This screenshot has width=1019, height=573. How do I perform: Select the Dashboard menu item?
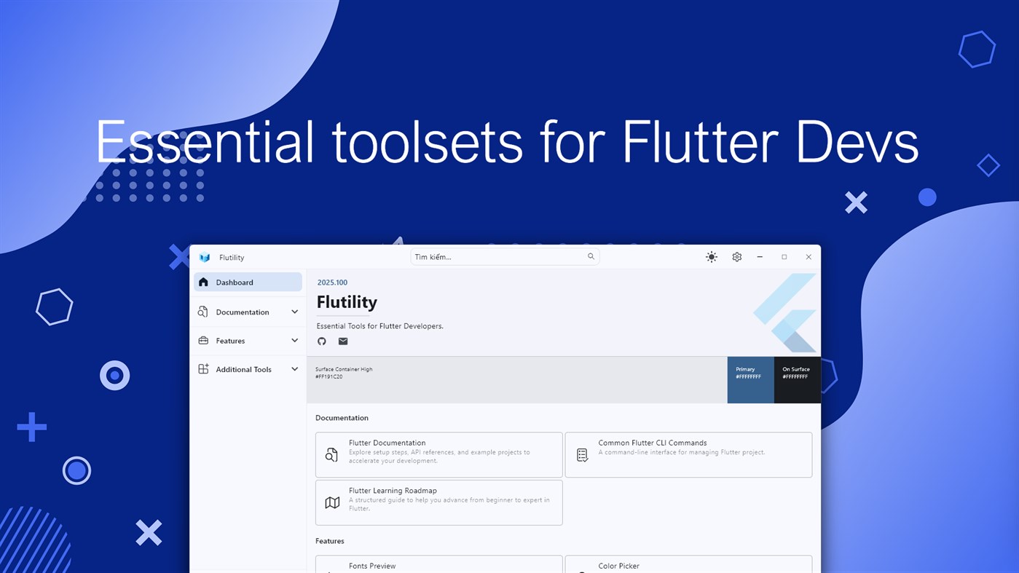pos(248,282)
